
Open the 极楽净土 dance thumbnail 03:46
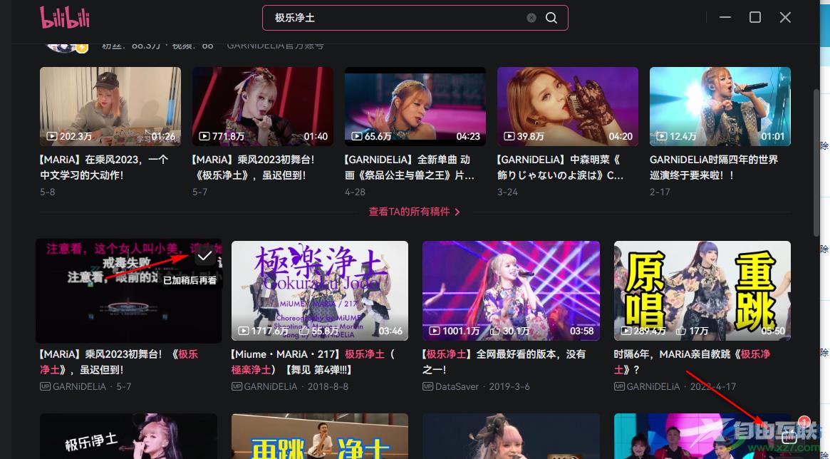tap(319, 291)
